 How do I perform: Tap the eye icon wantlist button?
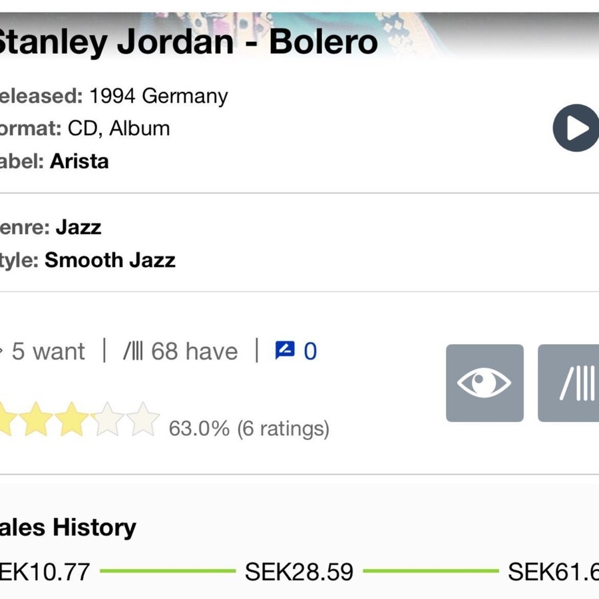tap(485, 383)
